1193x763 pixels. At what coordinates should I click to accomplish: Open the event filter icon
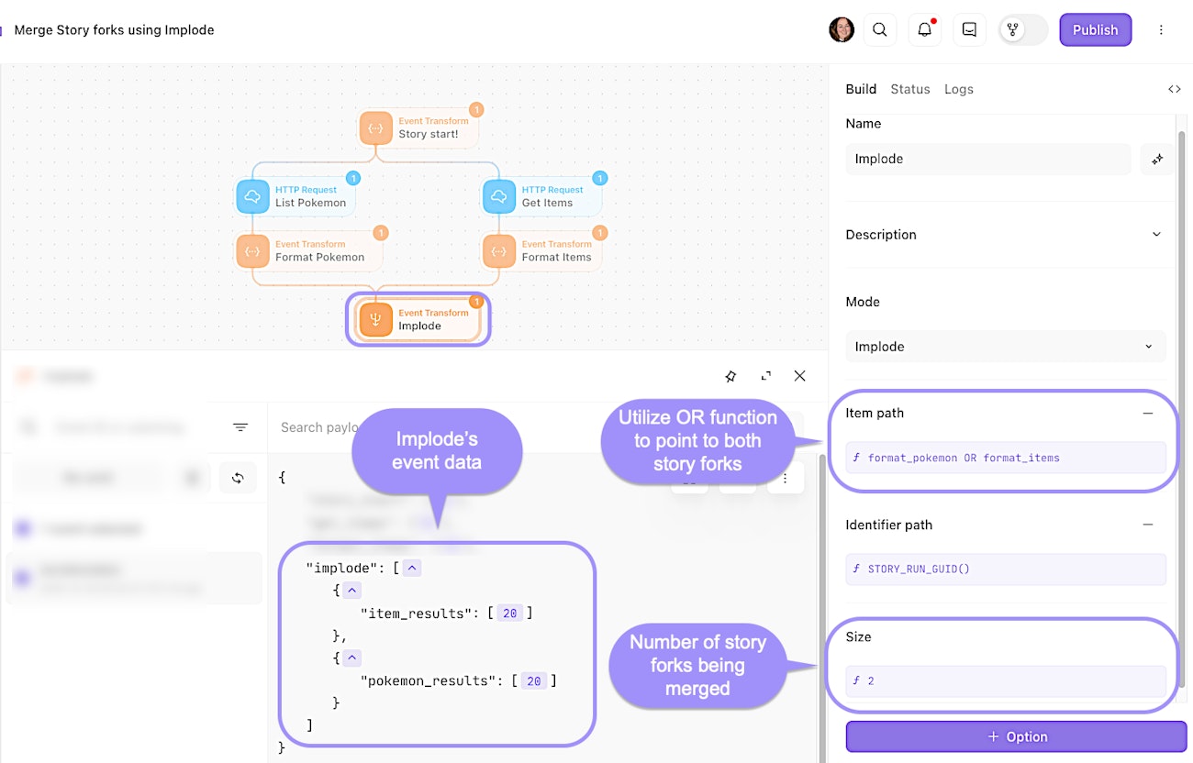pos(240,427)
